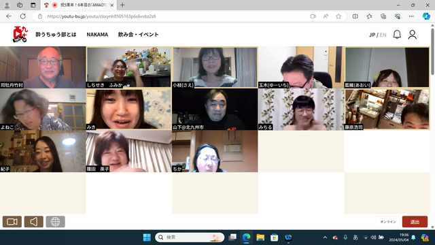Select the 祝5周年 browser tab
Viewport: 435px width, 245px height.
pyautogui.click(x=79, y=5)
